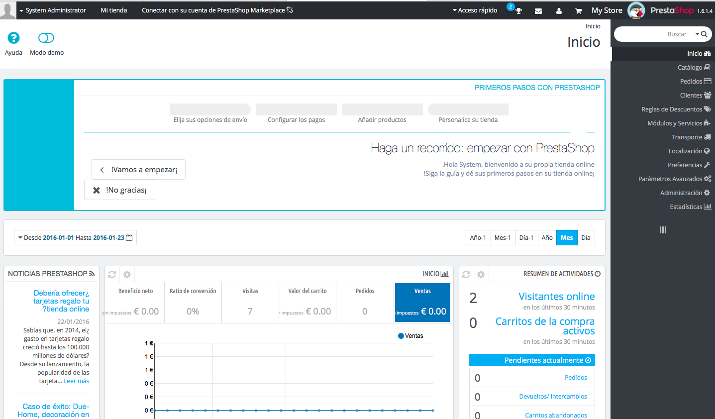Select Día-1 period button

(526, 238)
